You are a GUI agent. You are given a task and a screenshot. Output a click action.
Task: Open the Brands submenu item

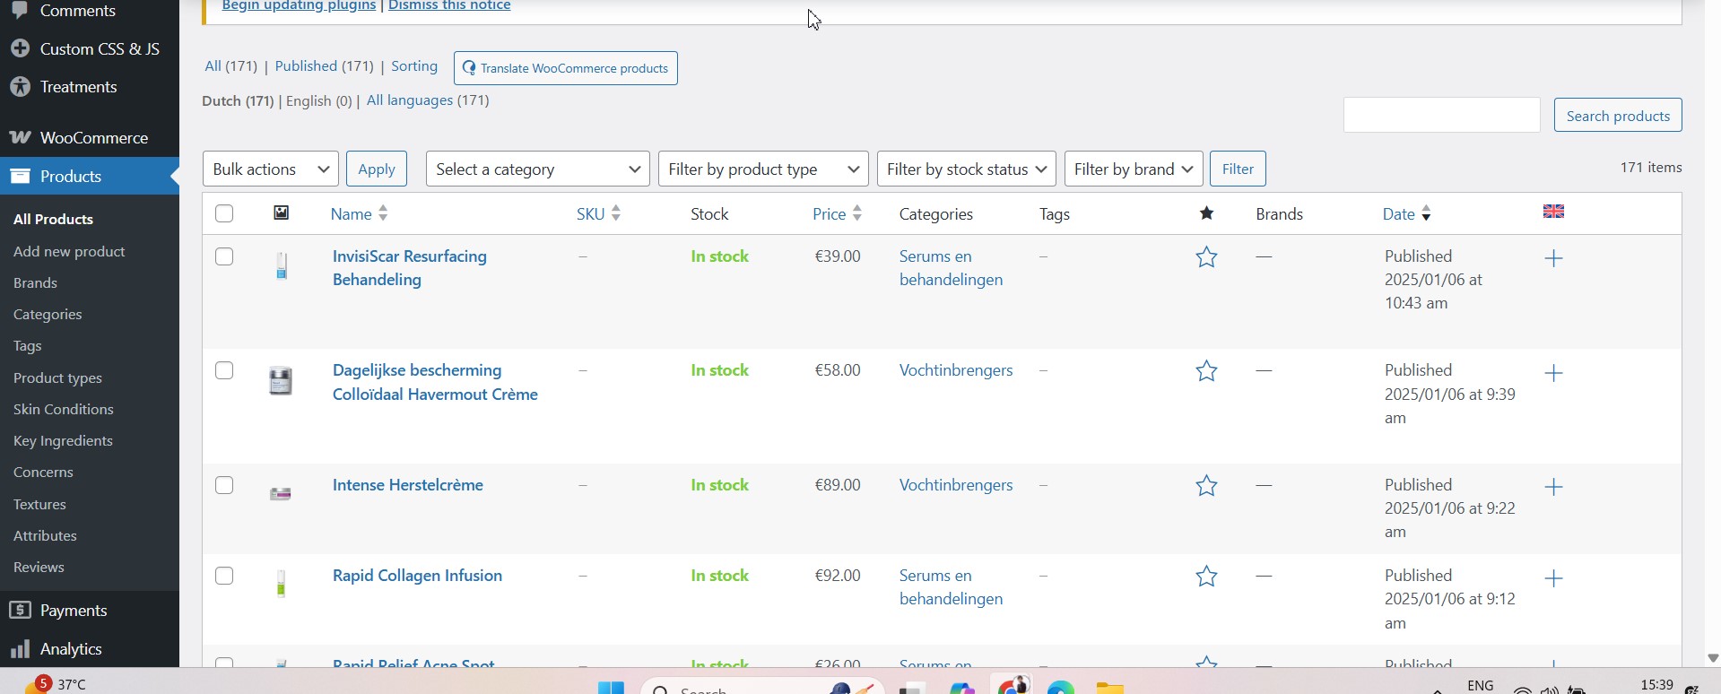click(x=35, y=282)
